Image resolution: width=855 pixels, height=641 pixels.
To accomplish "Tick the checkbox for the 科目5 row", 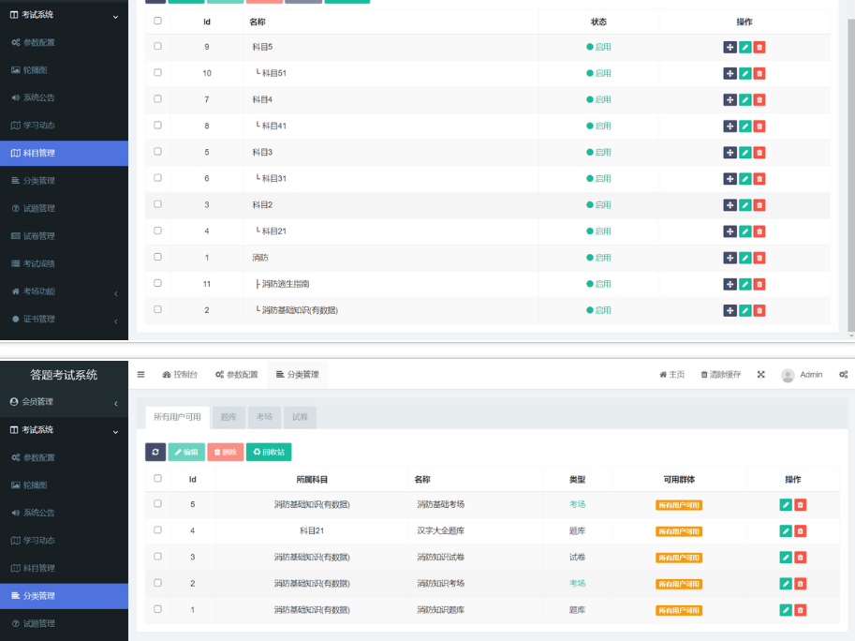I will tap(157, 46).
